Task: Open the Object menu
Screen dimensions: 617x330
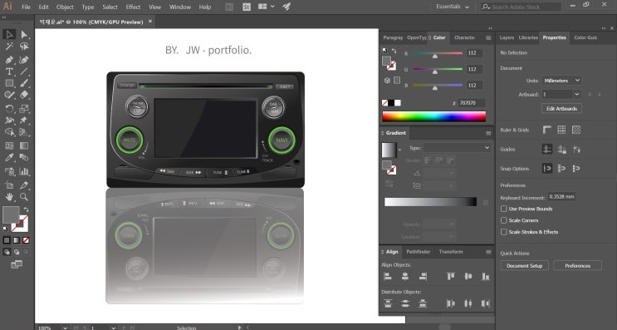Action: click(x=65, y=7)
